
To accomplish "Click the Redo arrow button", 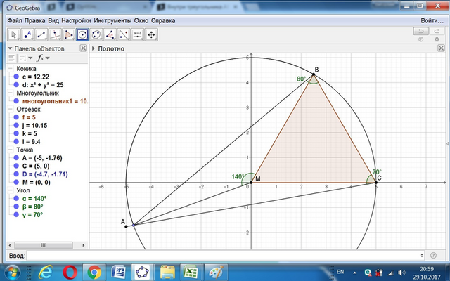I will (437, 31).
